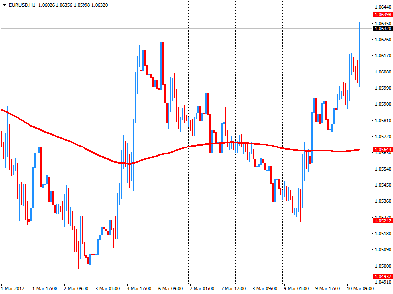This screenshot has height=294, width=393.
Task: Click the 1.06170 price axis value
Action: click(x=383, y=55)
